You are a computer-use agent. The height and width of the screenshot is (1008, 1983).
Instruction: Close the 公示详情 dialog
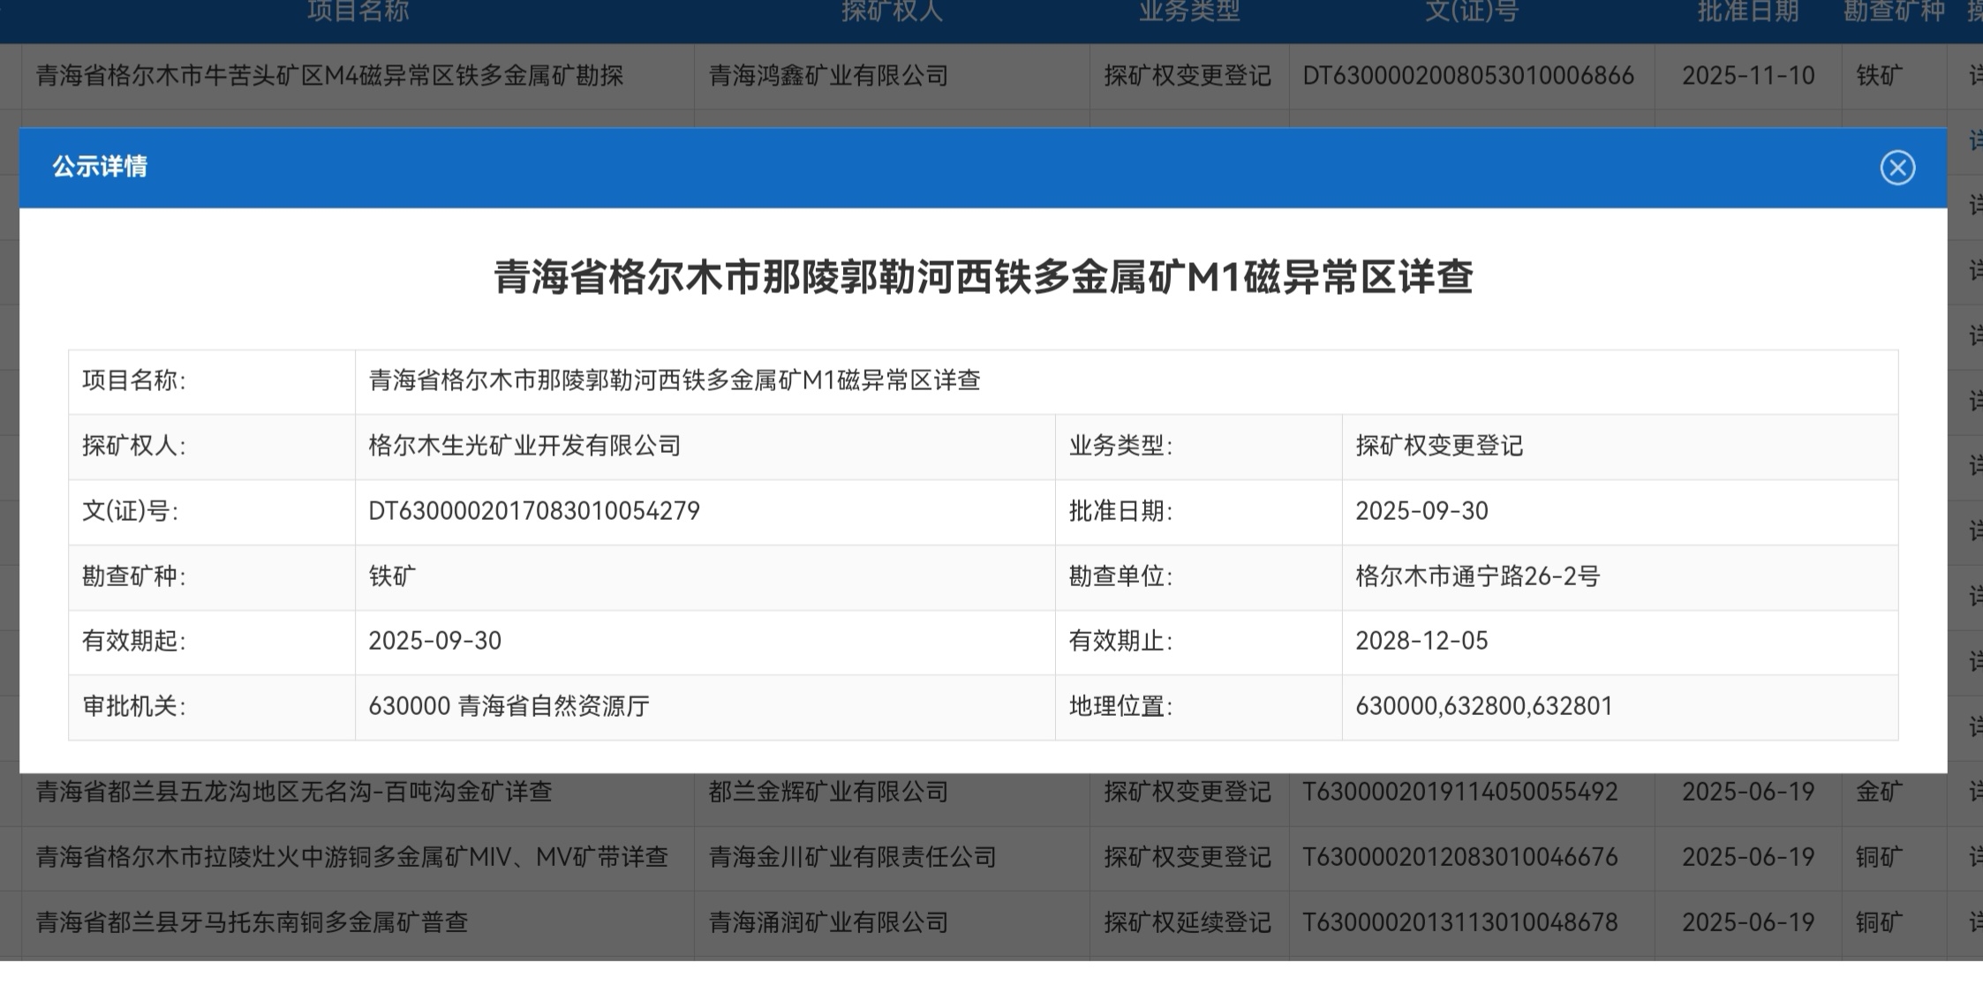pyautogui.click(x=1896, y=168)
